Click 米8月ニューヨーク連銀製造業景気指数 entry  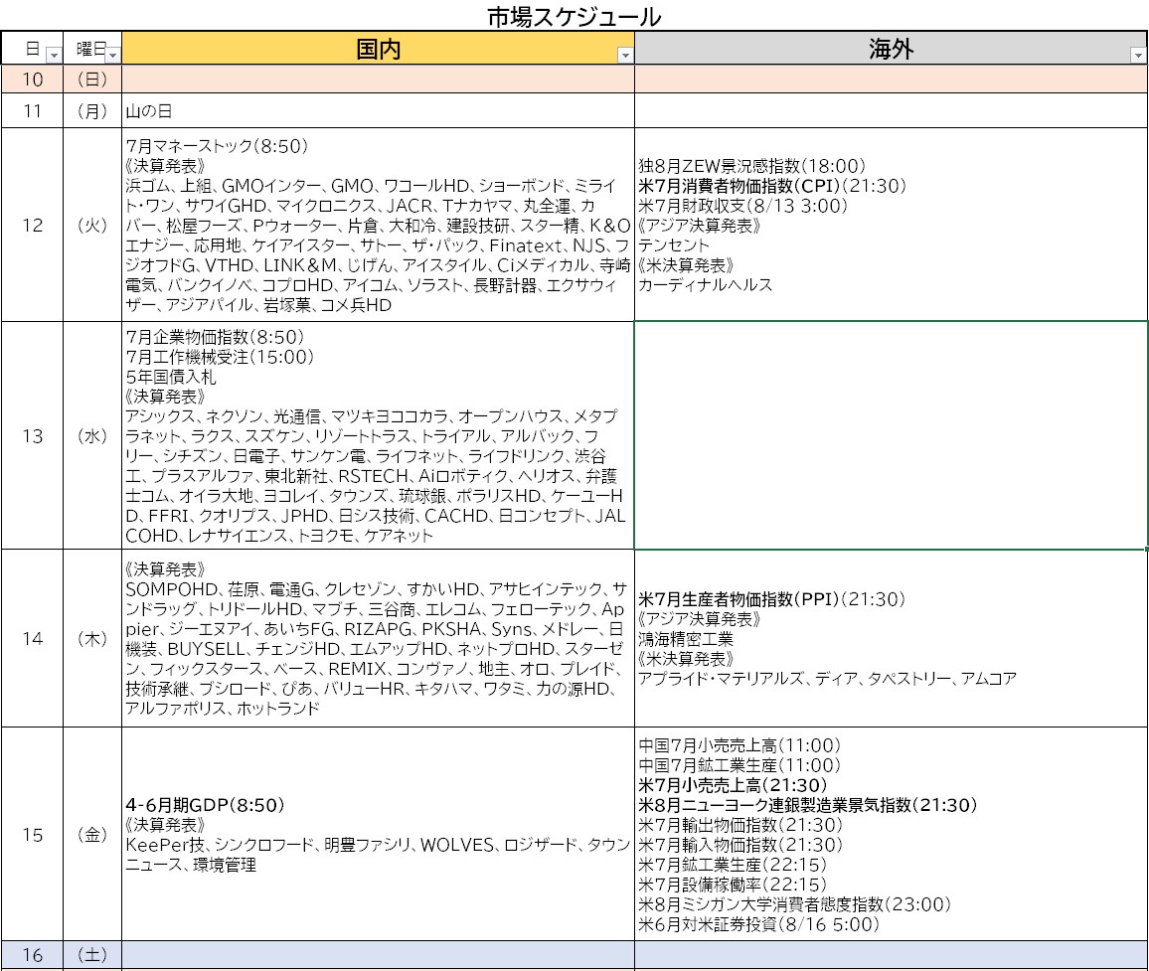[x=807, y=805]
